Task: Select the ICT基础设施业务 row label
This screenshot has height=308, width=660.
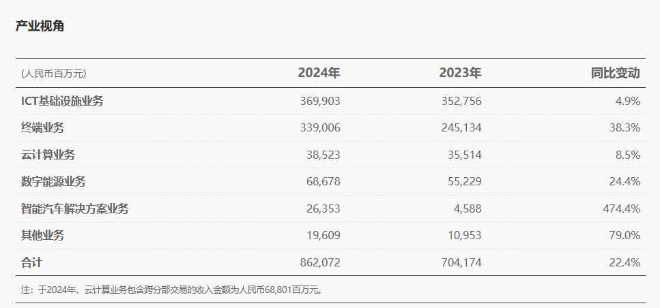Action: (x=62, y=101)
